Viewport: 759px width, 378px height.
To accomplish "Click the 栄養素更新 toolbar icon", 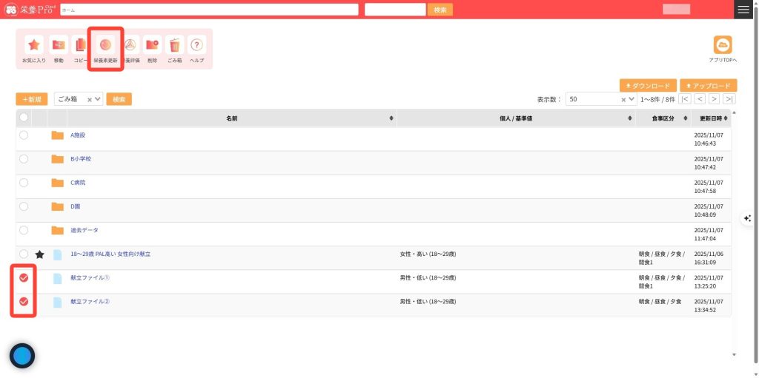I will pos(105,45).
